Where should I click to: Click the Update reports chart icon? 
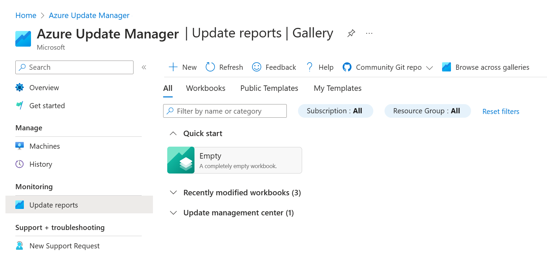click(x=20, y=205)
